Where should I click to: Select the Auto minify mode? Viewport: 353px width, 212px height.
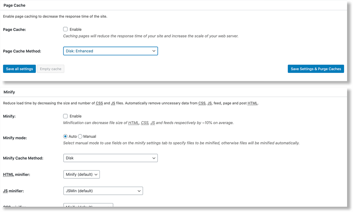click(x=66, y=136)
